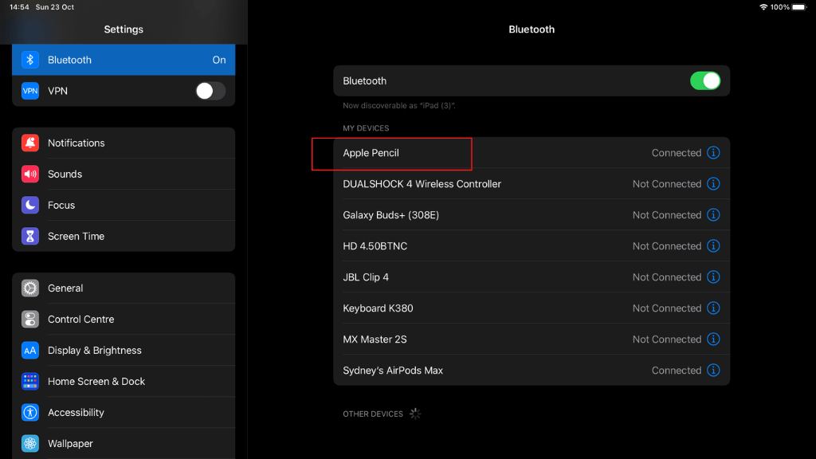Tap the battery status icon
This screenshot has height=459, width=816.
click(x=799, y=7)
